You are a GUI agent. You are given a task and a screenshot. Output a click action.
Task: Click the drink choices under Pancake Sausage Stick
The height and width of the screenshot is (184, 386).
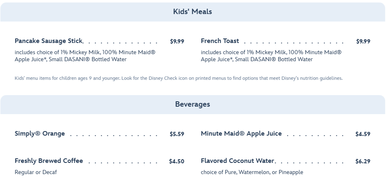(85, 56)
